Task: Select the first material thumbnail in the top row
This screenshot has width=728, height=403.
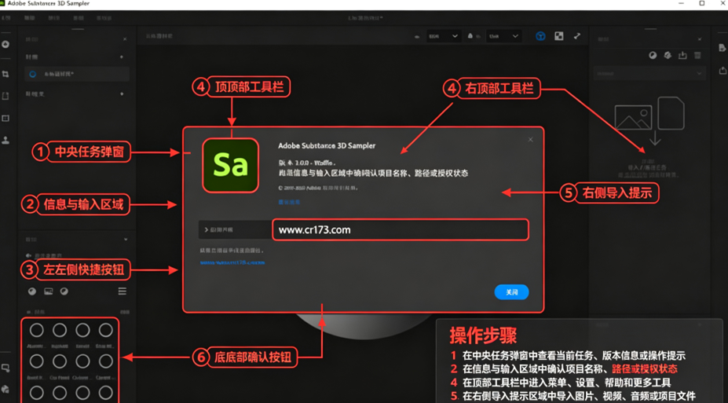Action: [x=37, y=330]
